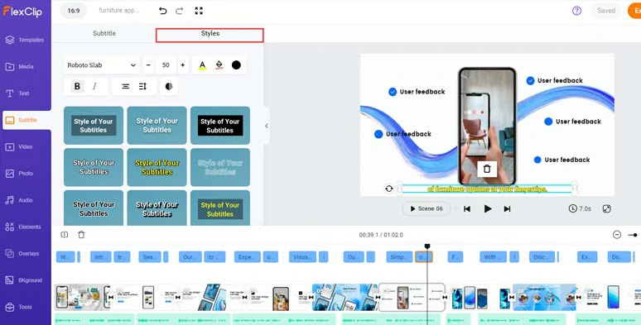Switch to the Subtitle tab
Viewport: 641px width, 325px height.
point(104,33)
